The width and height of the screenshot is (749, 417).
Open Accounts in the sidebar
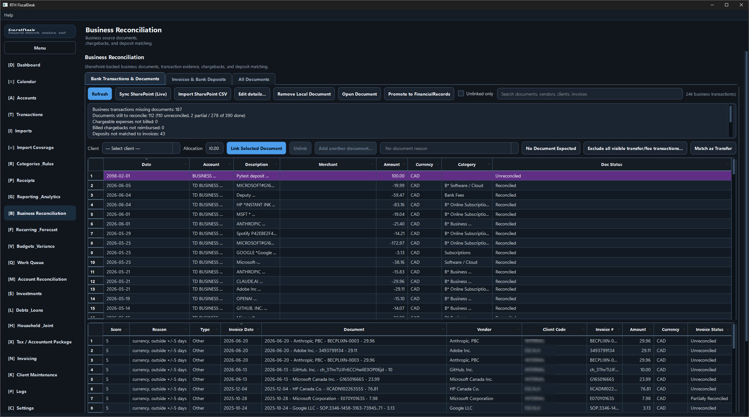click(40, 98)
